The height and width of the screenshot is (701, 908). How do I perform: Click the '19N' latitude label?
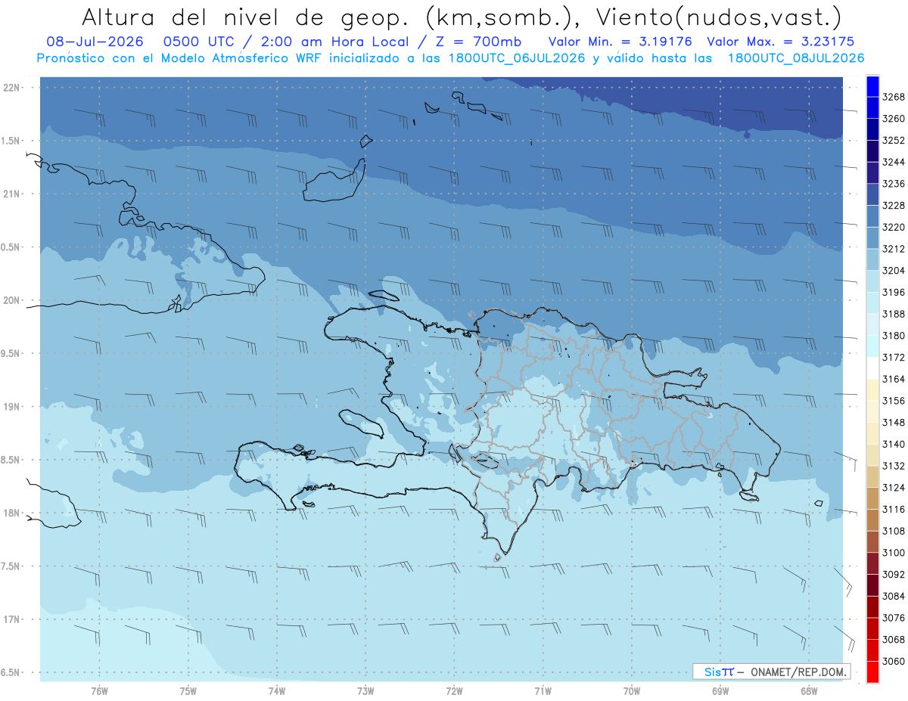click(x=12, y=406)
